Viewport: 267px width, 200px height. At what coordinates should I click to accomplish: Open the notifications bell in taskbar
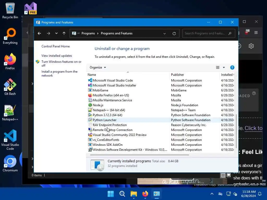click(260, 194)
